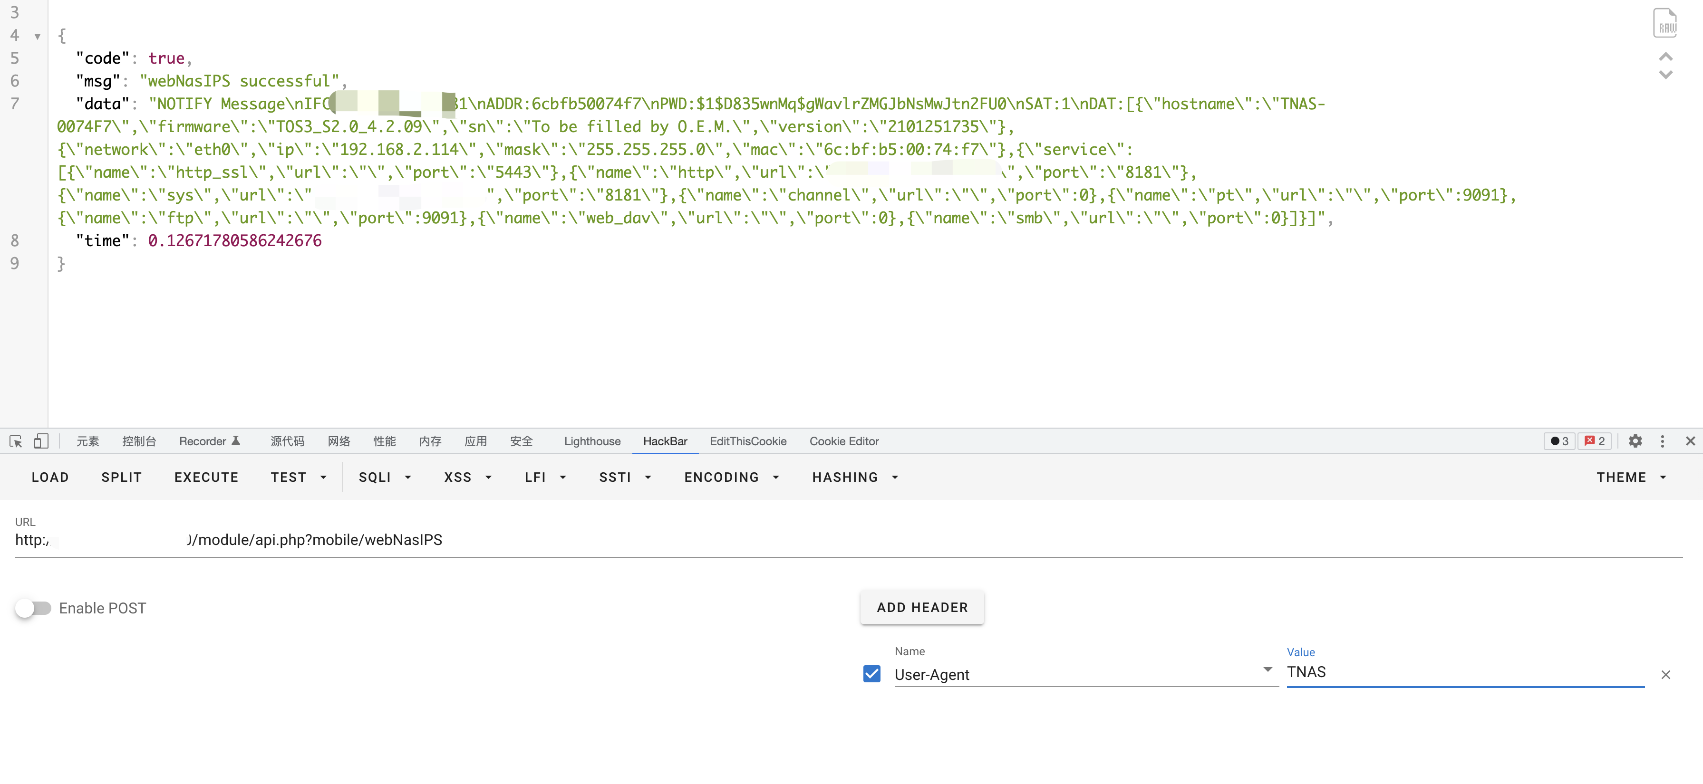Click the EXECUTE button
The image size is (1703, 784).
point(206,478)
